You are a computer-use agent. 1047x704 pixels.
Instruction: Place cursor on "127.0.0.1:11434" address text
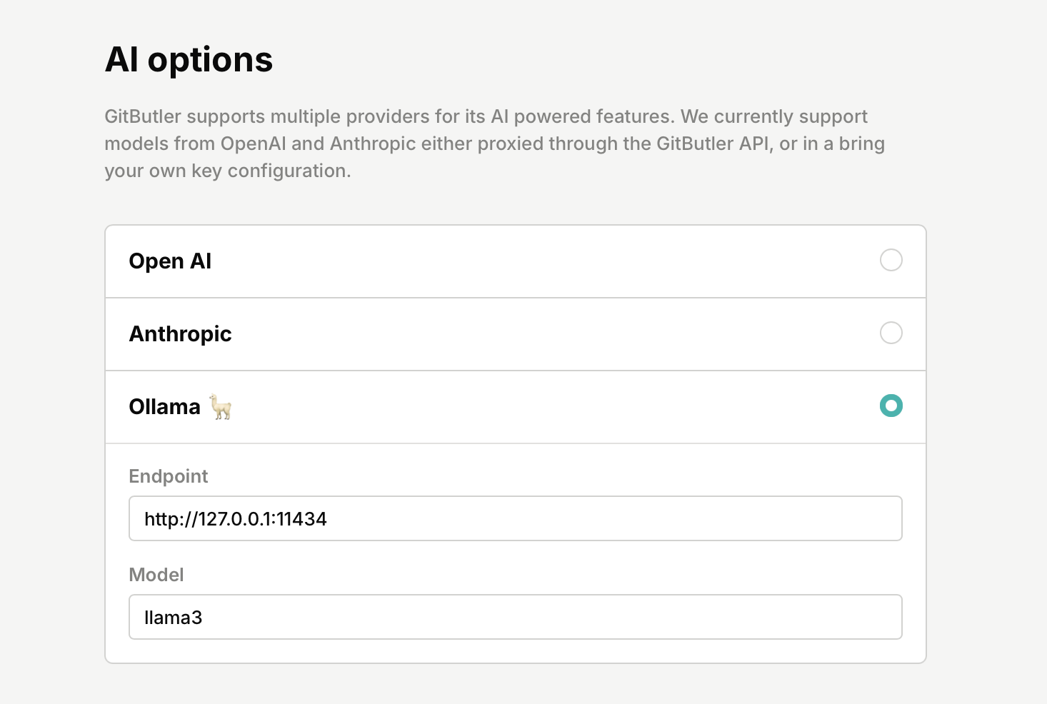pyautogui.click(x=262, y=519)
